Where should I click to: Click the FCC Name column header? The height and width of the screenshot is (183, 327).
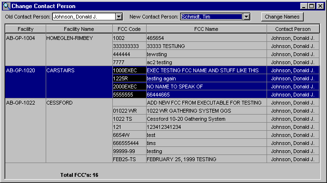click(x=207, y=29)
